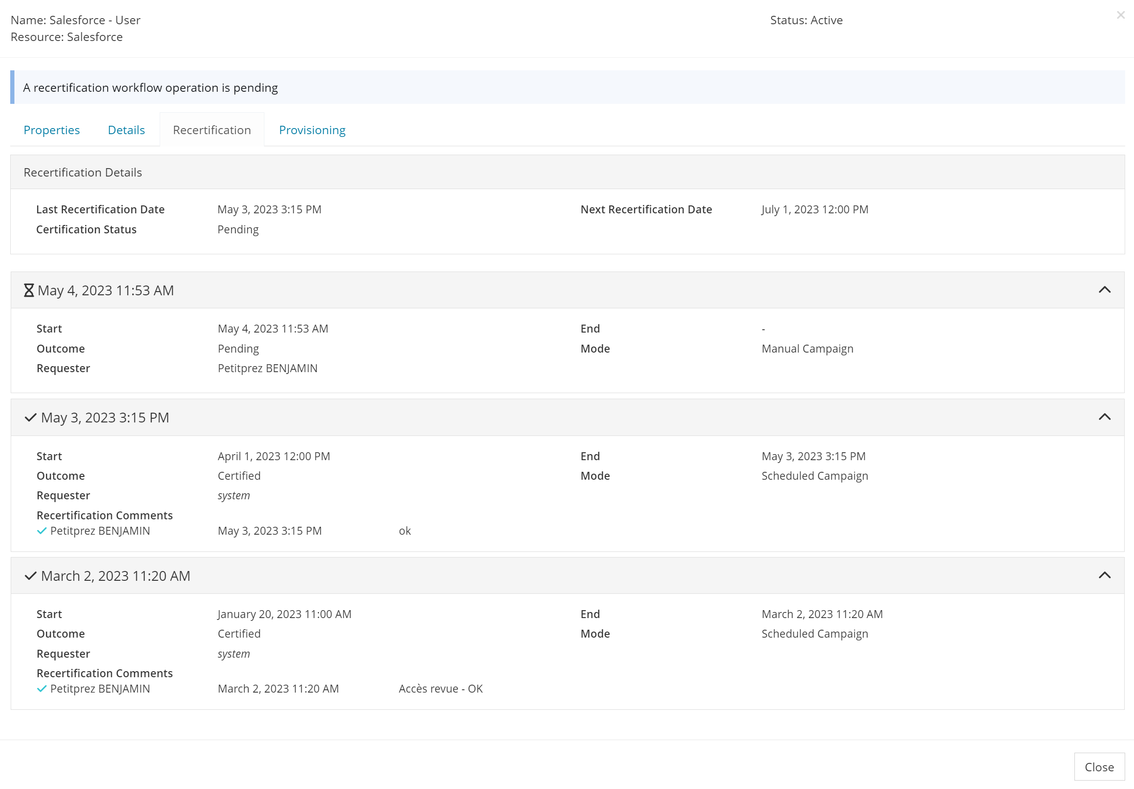Click the checkmark icon beside March 2, 2023

31,576
